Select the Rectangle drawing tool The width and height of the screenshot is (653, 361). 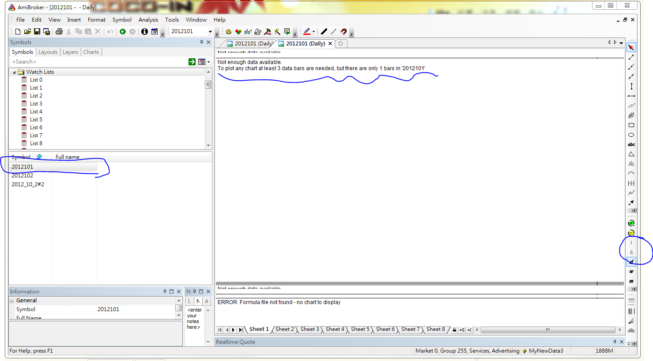point(631,125)
